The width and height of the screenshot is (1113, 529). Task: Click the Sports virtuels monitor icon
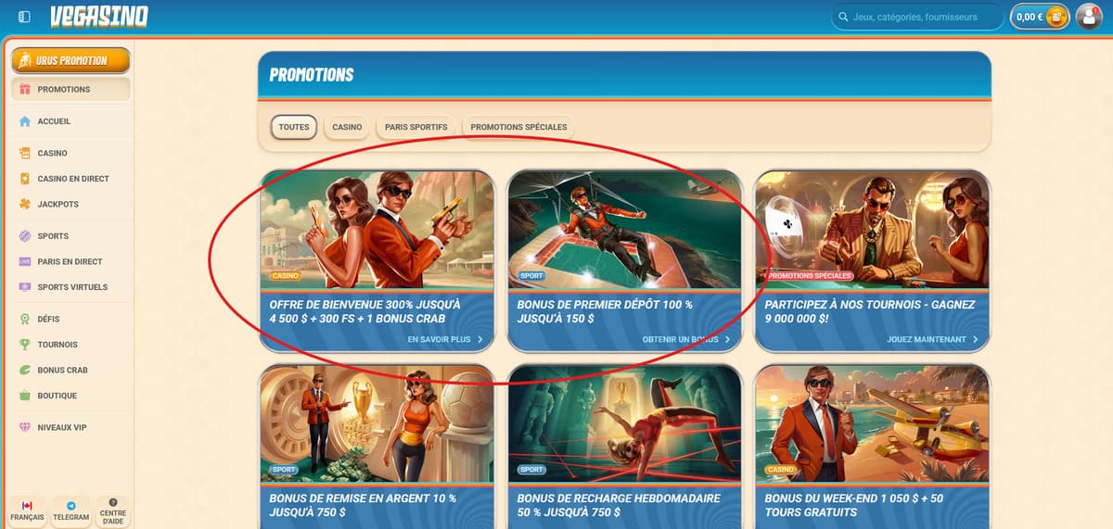[25, 287]
